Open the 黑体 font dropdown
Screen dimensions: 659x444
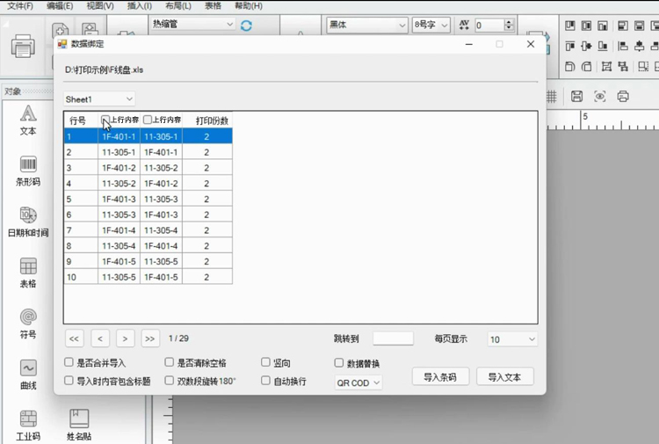[x=367, y=25]
